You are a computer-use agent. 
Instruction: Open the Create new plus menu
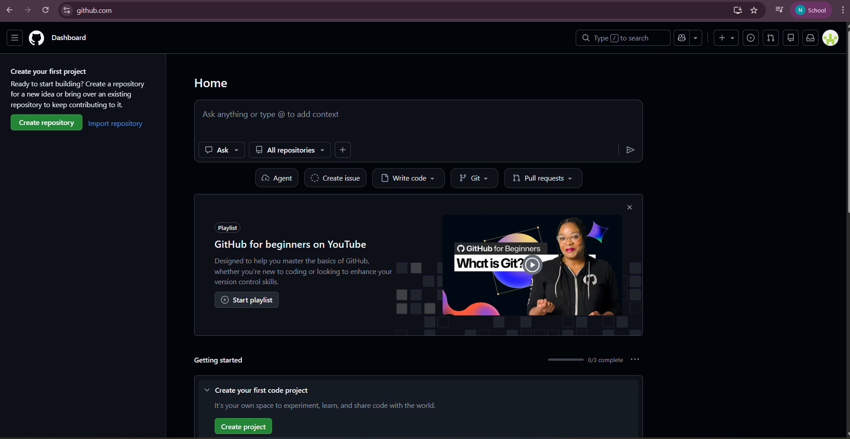pyautogui.click(x=726, y=38)
